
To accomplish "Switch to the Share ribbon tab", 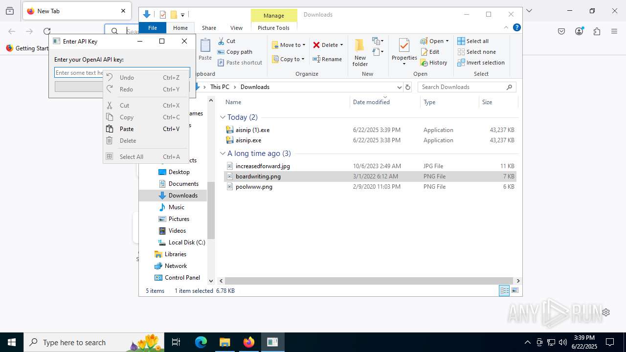I will [209, 28].
